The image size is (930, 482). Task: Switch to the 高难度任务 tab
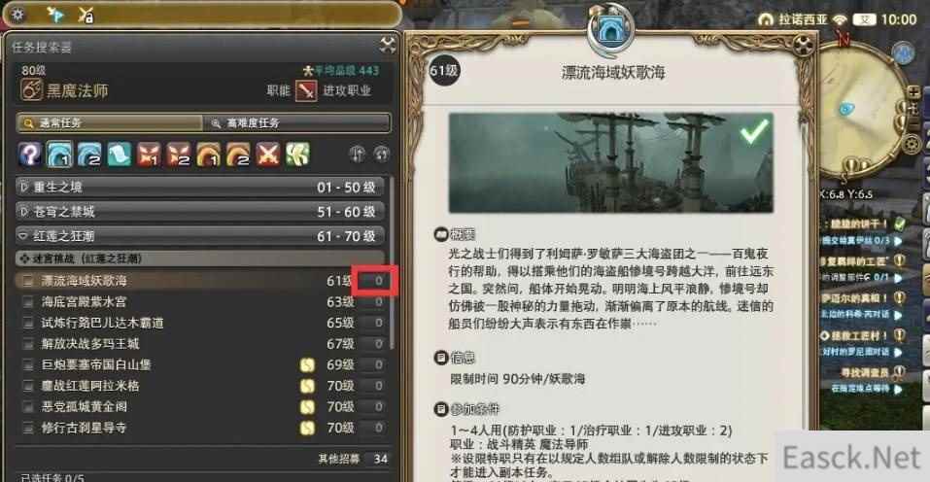pos(296,122)
